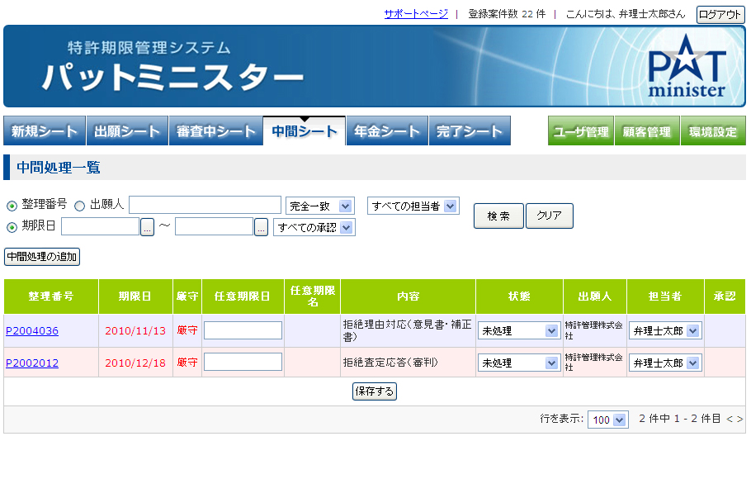This screenshot has height=479, width=751.
Task: Switch to the 審査中シート tab
Action: (216, 130)
